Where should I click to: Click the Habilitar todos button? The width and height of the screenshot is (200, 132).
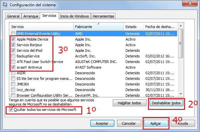[130, 103]
